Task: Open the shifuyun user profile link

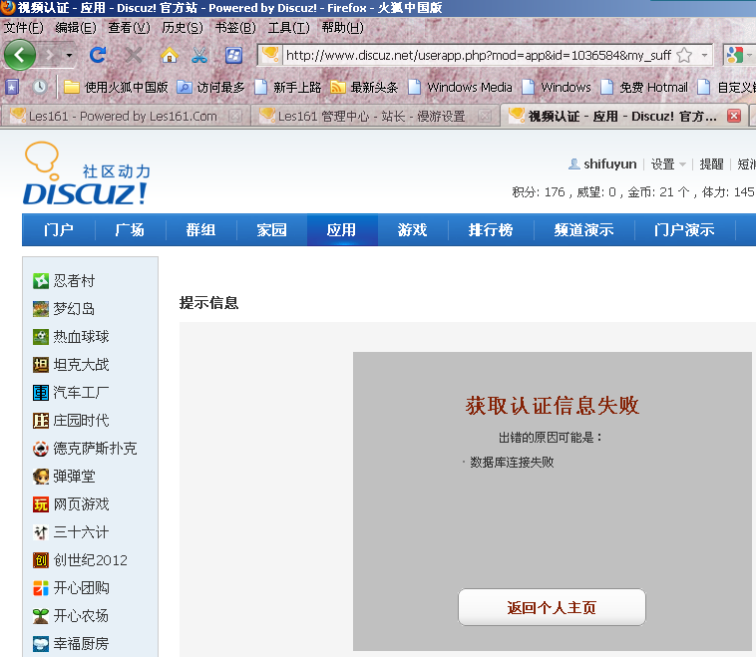Action: pos(609,164)
